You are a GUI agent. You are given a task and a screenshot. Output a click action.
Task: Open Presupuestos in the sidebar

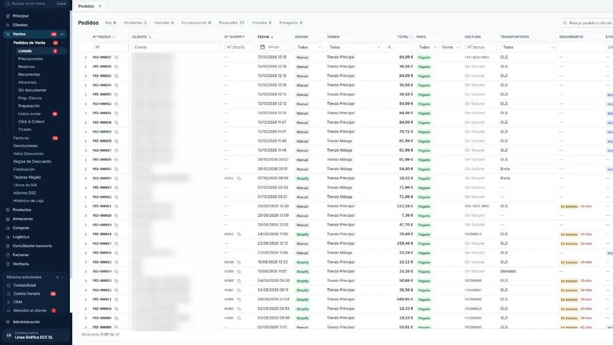tap(30, 58)
